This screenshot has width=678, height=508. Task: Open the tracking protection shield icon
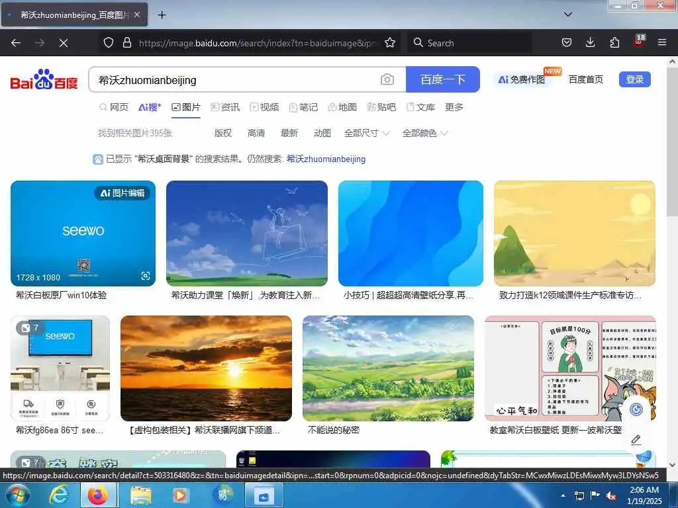(x=109, y=43)
